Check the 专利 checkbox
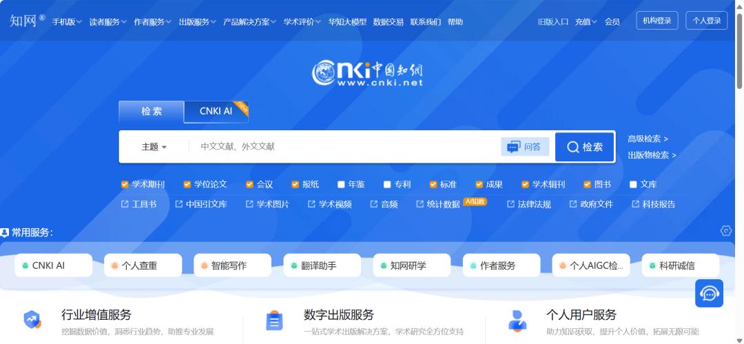744x344 pixels. click(x=387, y=184)
